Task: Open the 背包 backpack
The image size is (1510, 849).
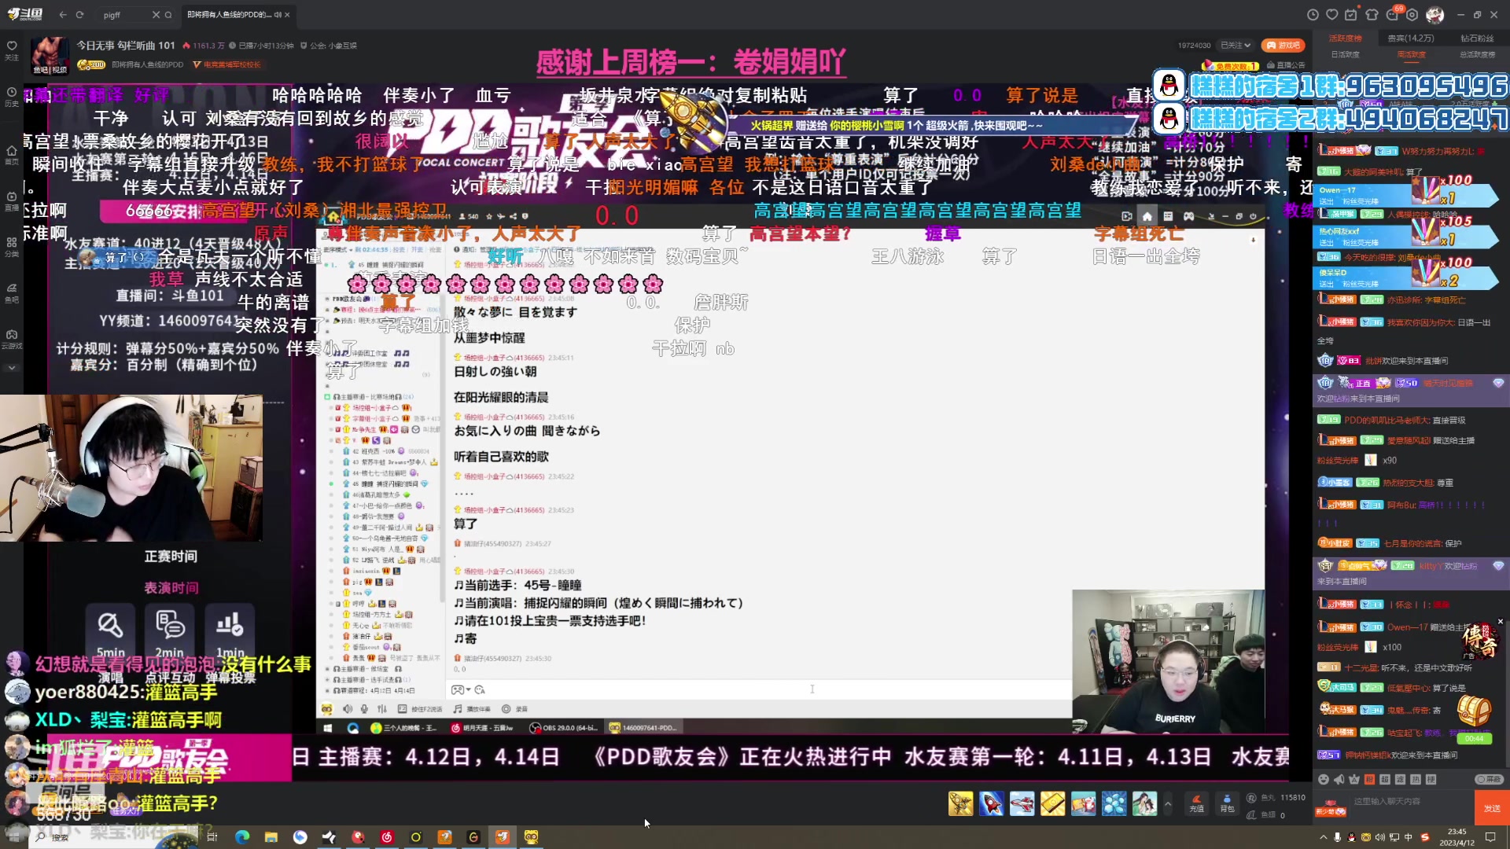Action: tap(1227, 803)
